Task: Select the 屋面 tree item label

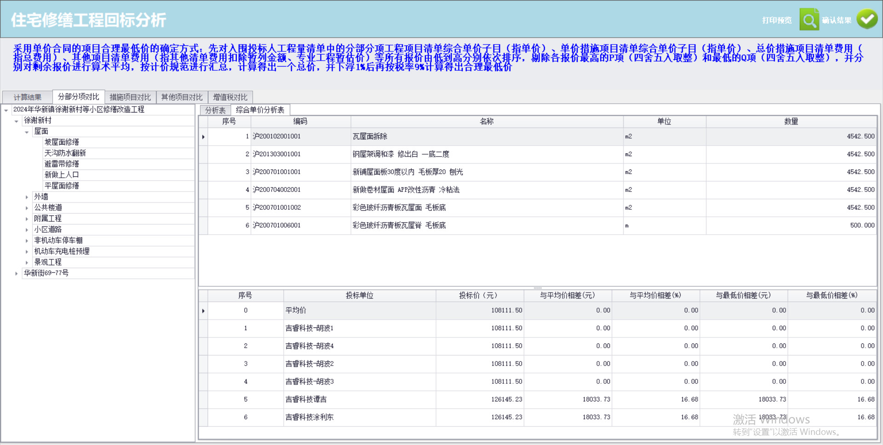Action: point(41,131)
